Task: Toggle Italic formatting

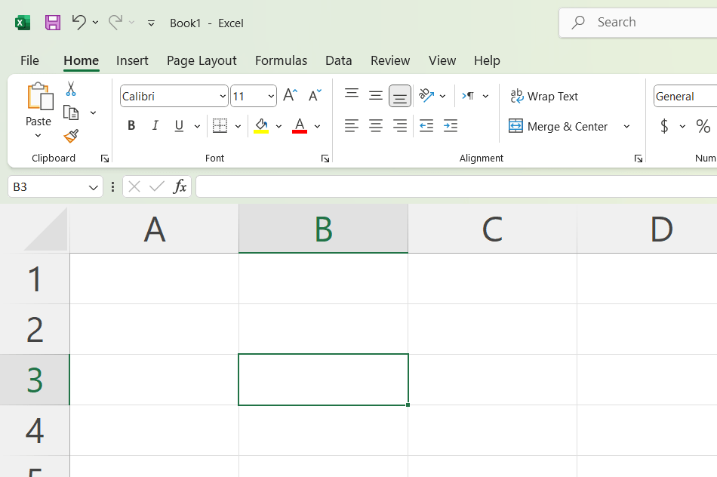Action: tap(155, 125)
